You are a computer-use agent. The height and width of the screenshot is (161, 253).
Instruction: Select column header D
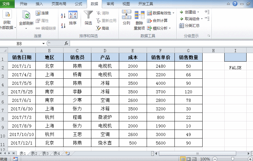[x=105, y=51]
